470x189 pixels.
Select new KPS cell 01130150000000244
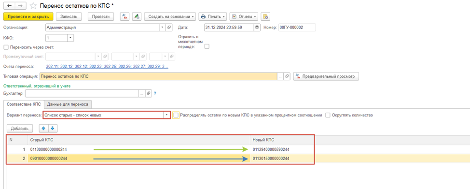[x=282, y=159]
